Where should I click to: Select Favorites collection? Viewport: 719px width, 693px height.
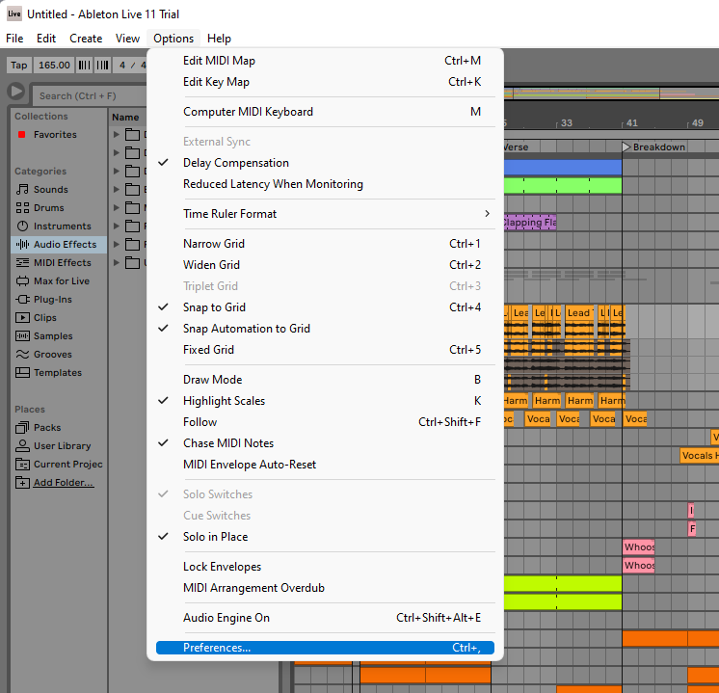(55, 134)
